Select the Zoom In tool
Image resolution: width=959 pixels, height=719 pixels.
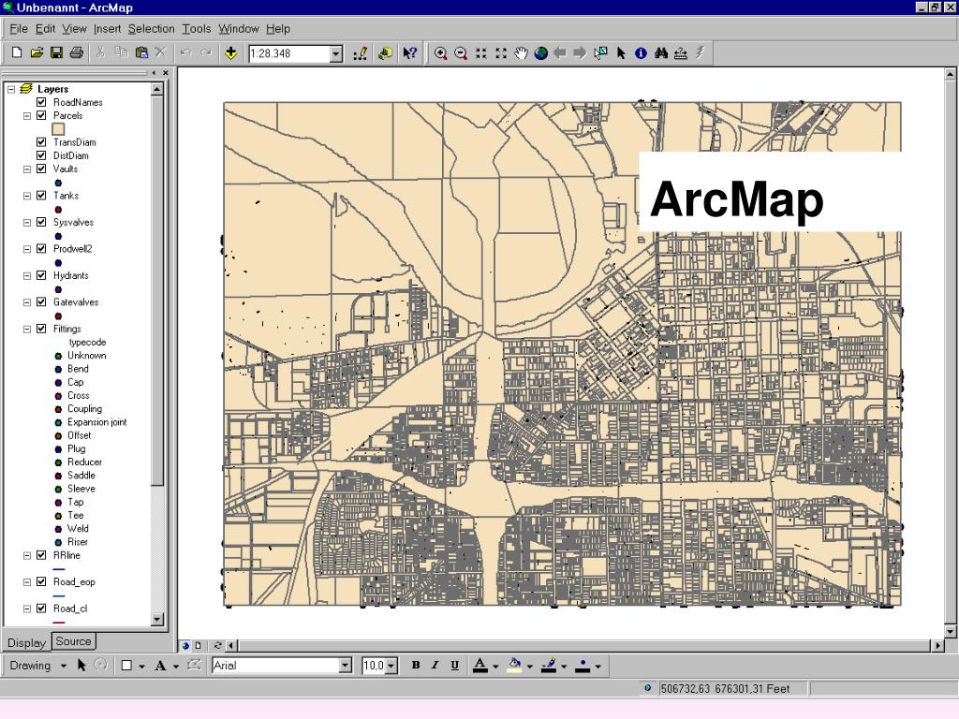pyautogui.click(x=440, y=53)
